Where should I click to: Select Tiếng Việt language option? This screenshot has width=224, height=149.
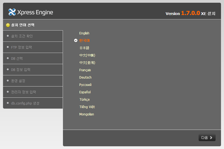(x=87, y=107)
